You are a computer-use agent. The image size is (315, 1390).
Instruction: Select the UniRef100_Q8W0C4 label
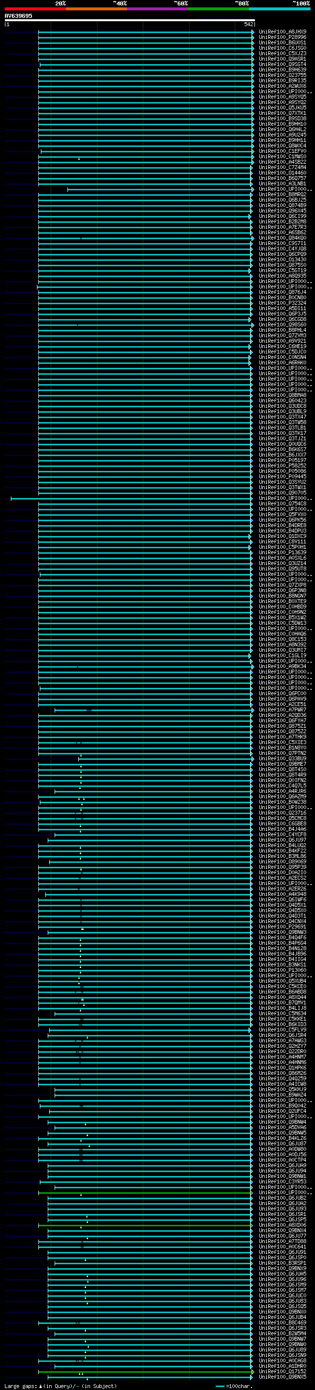pyautogui.click(x=282, y=145)
